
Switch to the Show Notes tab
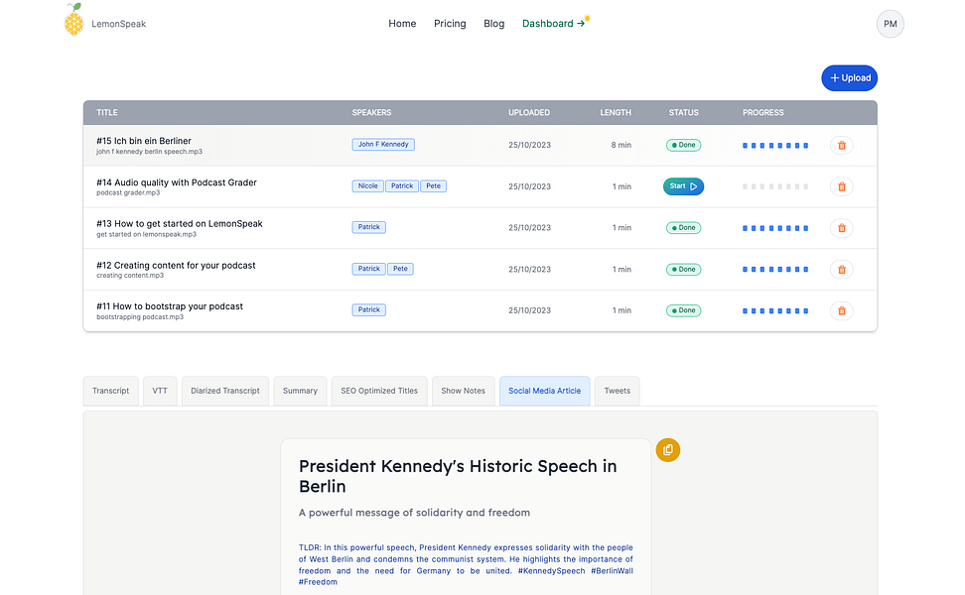[x=463, y=391]
